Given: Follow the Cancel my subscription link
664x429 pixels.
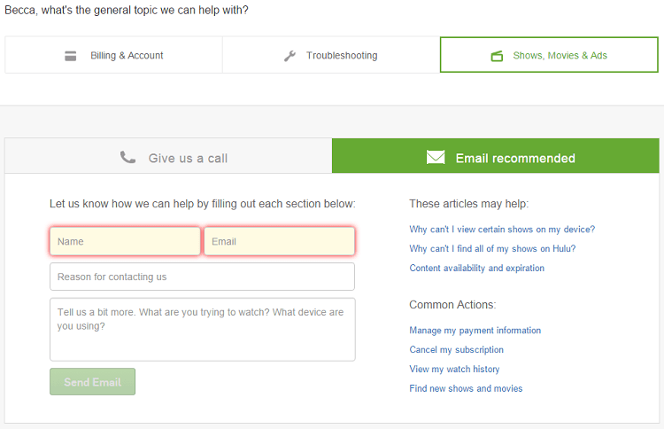Looking at the screenshot, I should [457, 350].
